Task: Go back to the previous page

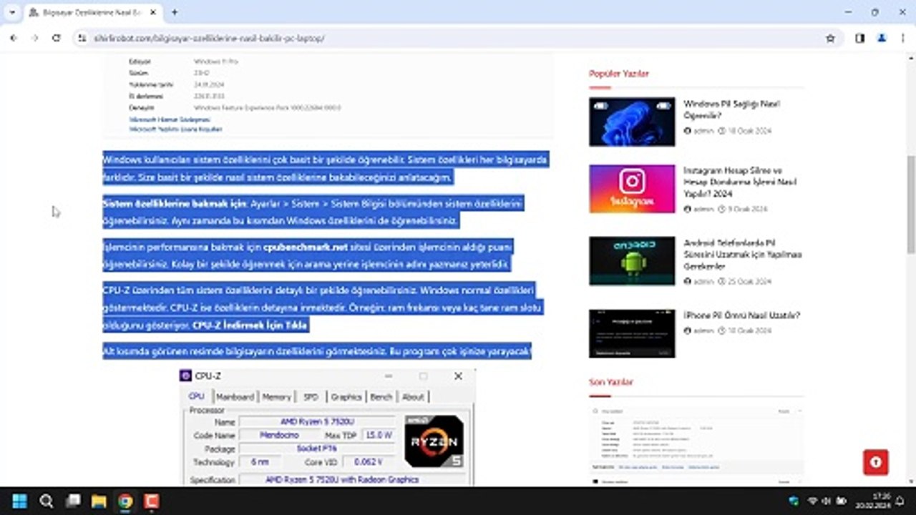Action: (x=13, y=38)
